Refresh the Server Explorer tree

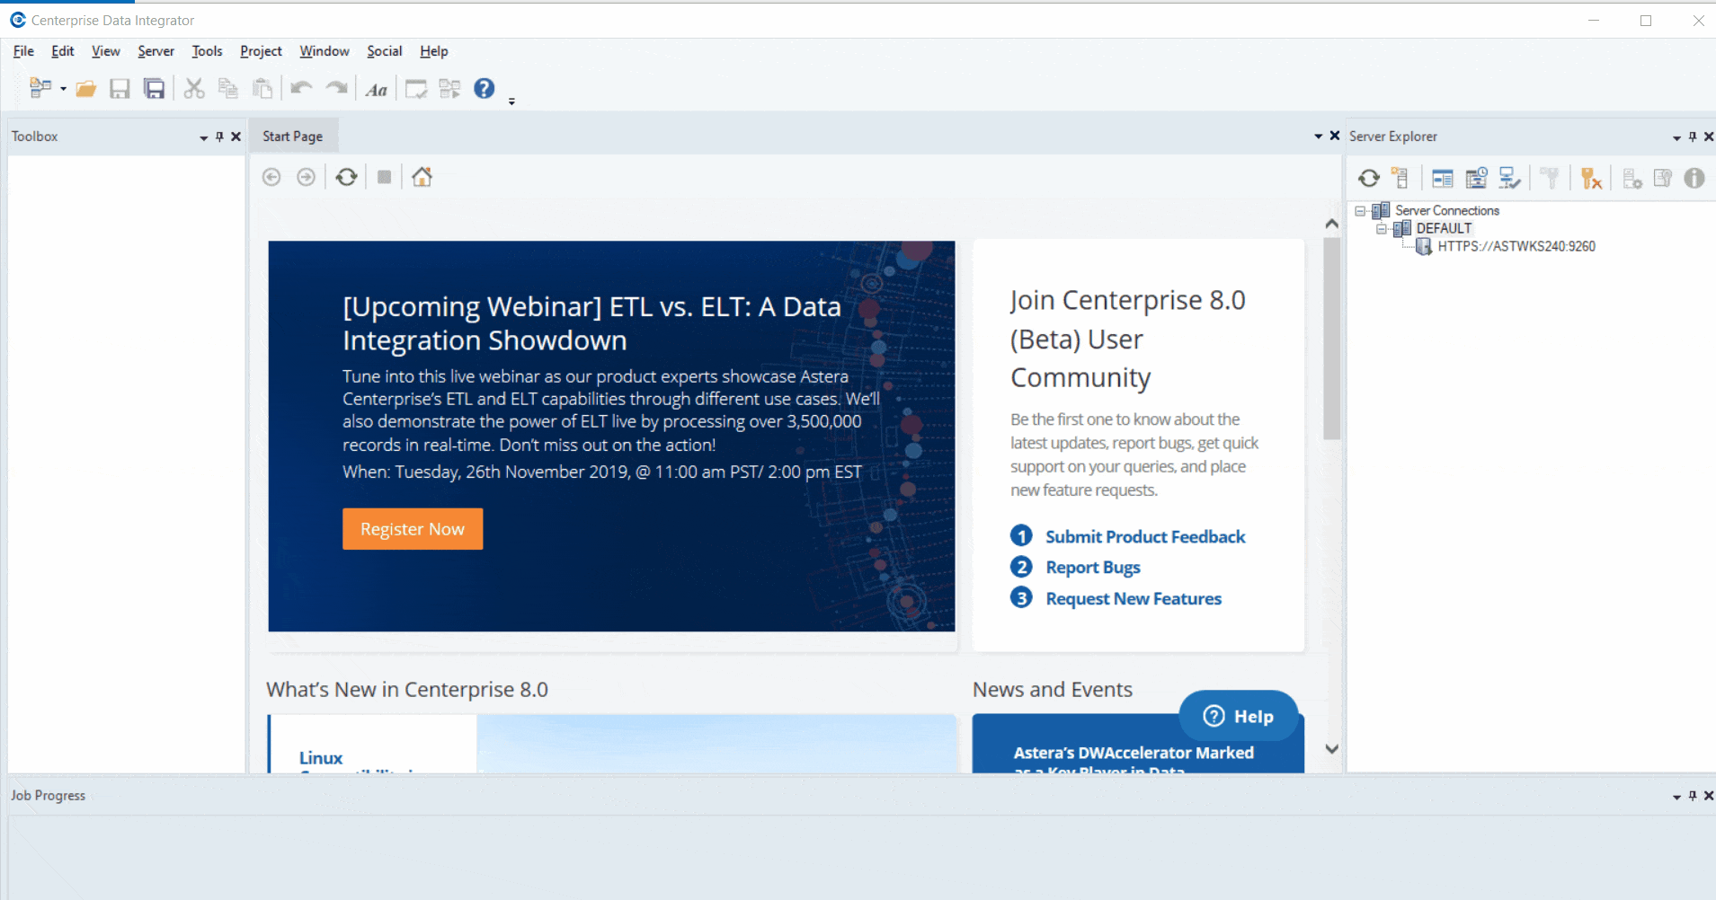(x=1368, y=179)
